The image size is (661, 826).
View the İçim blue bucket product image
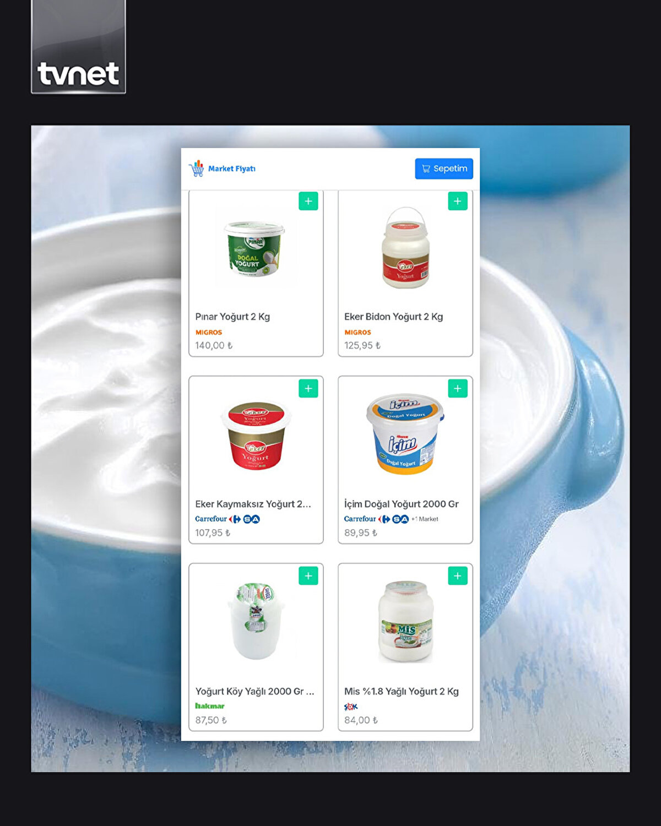(405, 434)
